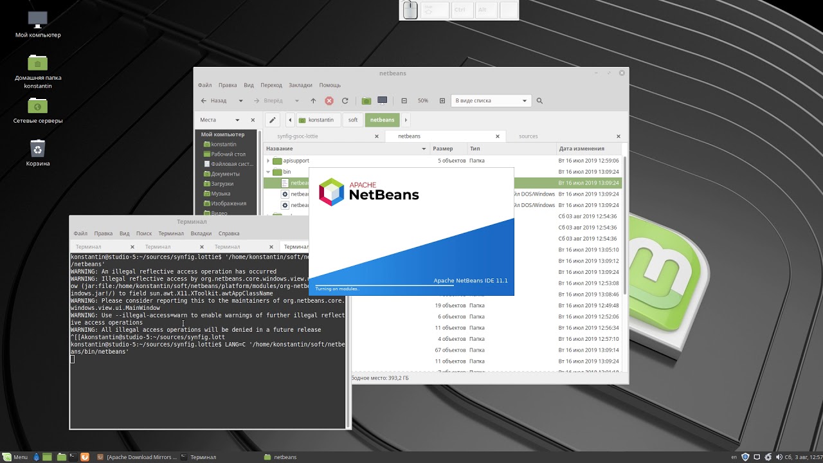Toggle location entry pencil button
Image resolution: width=823 pixels, height=463 pixels.
(x=273, y=120)
